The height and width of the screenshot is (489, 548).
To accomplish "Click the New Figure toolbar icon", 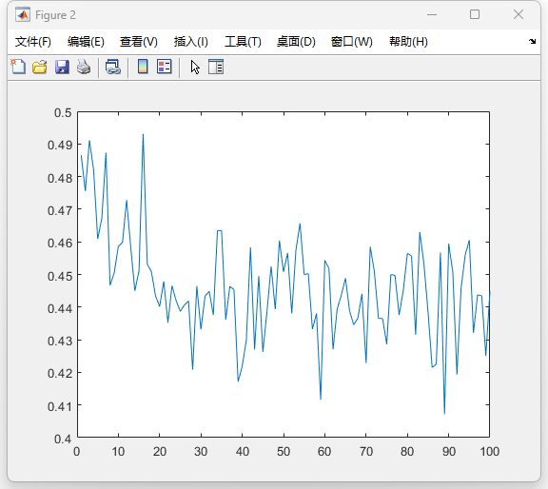I will [18, 67].
